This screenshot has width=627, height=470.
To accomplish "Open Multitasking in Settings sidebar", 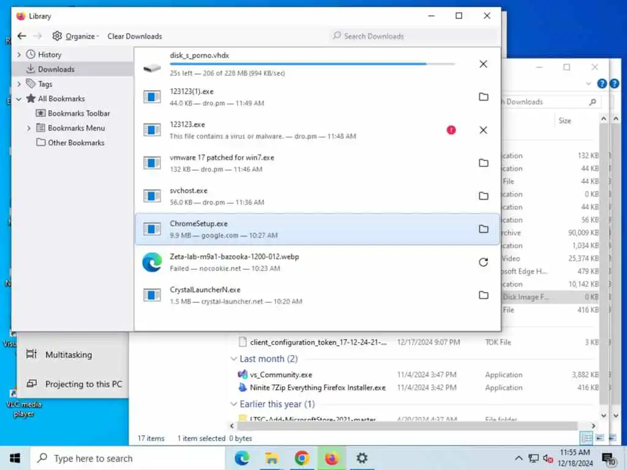I will click(x=69, y=354).
